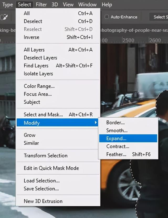Click Find Layers
Viewport: 168px width, 218px height.
[58, 65]
